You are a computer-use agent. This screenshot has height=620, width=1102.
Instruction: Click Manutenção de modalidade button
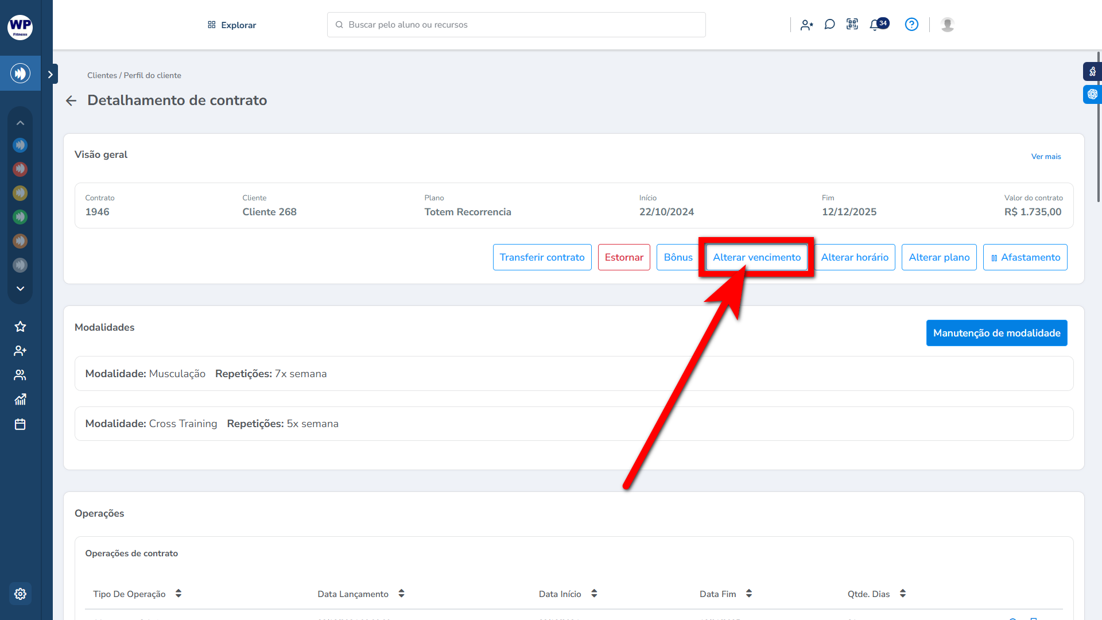click(996, 333)
